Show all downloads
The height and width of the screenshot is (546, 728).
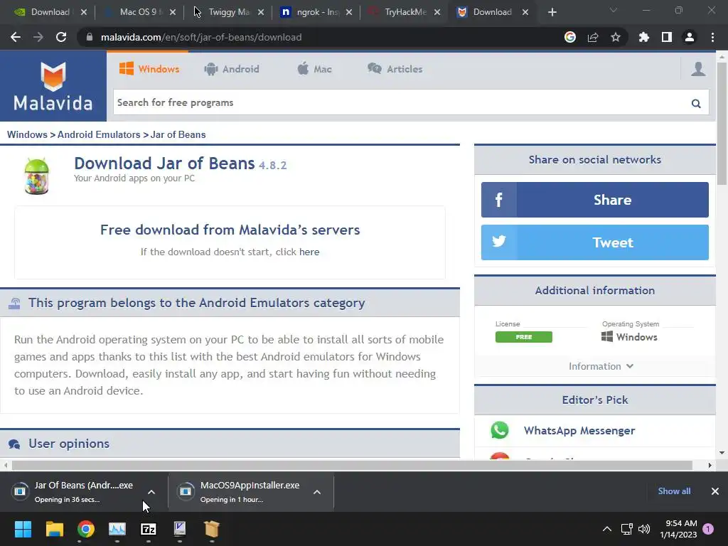pos(674,491)
